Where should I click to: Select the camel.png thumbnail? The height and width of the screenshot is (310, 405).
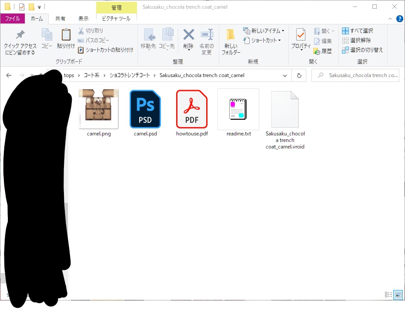click(x=99, y=108)
